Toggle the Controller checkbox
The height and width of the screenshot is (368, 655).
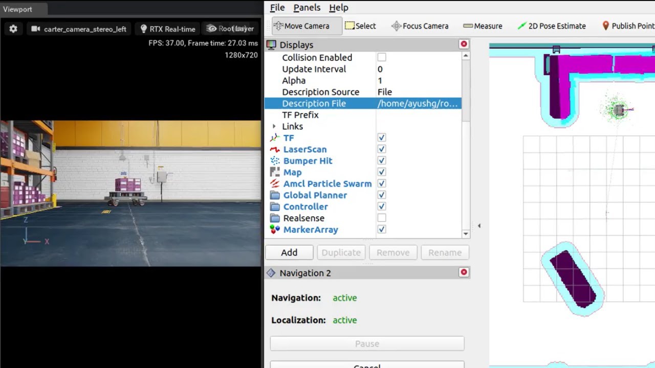tap(382, 206)
